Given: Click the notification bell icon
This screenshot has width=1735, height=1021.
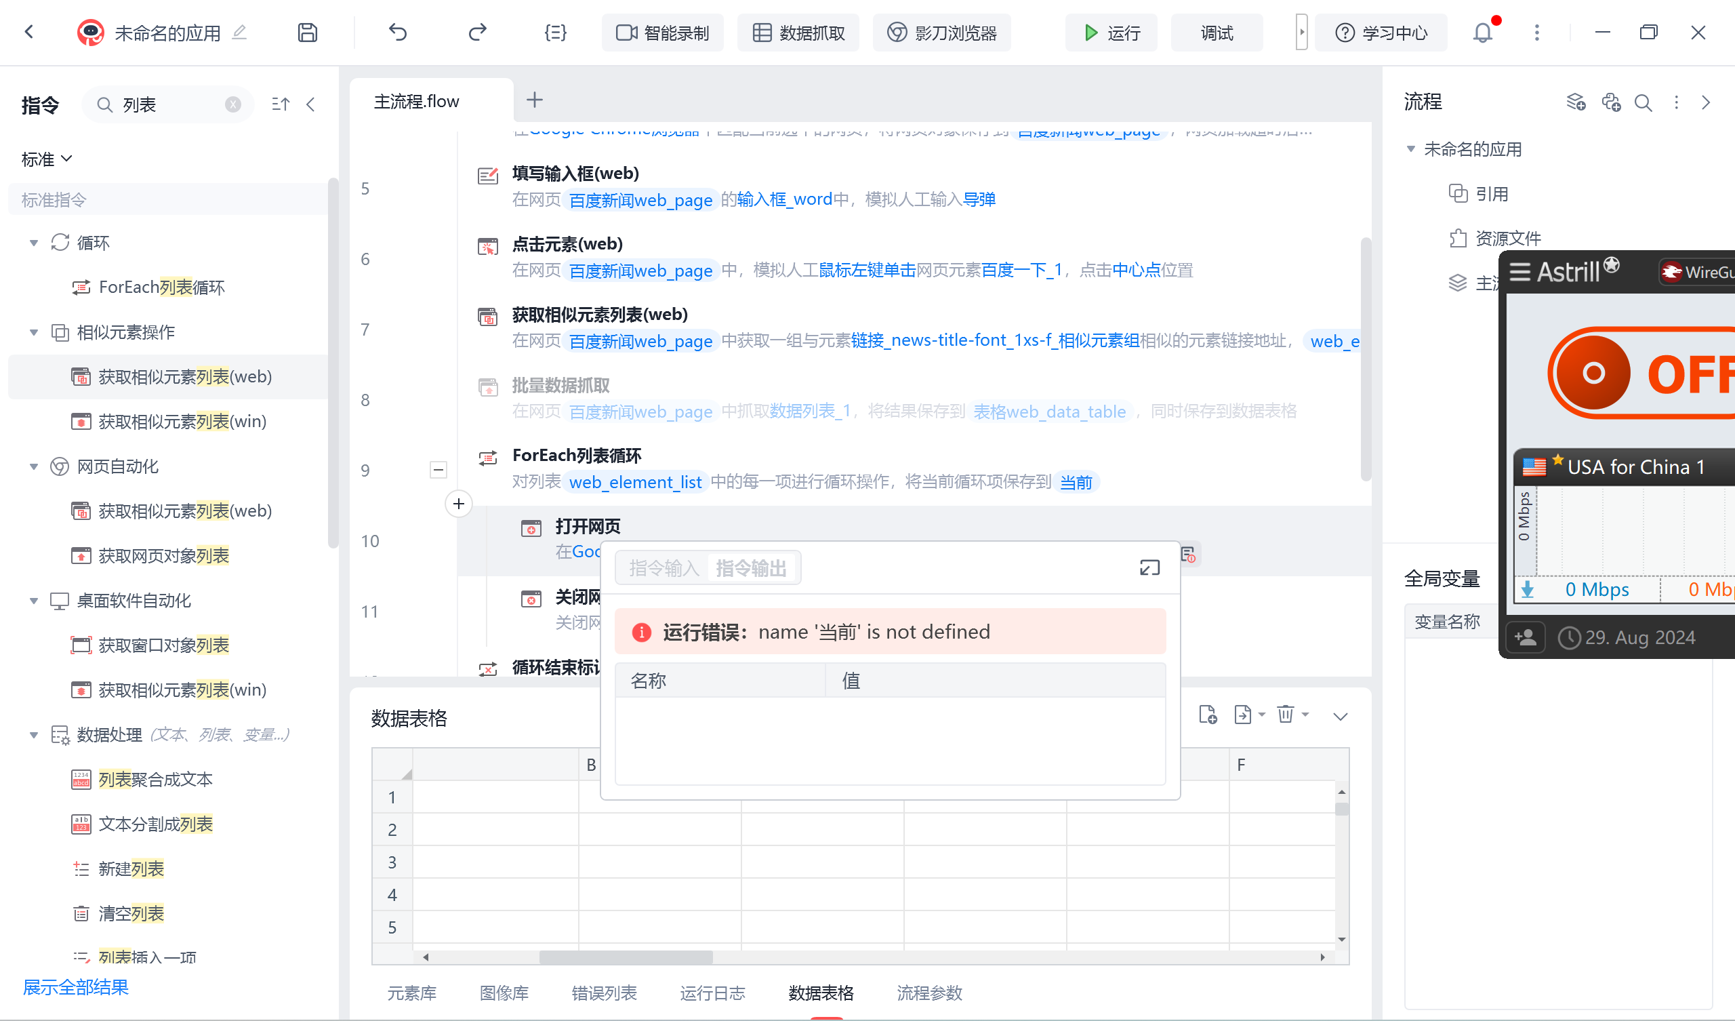Looking at the screenshot, I should pyautogui.click(x=1482, y=33).
